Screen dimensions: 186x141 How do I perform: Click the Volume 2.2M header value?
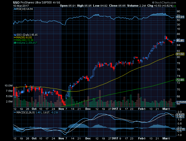click(x=136, y=6)
